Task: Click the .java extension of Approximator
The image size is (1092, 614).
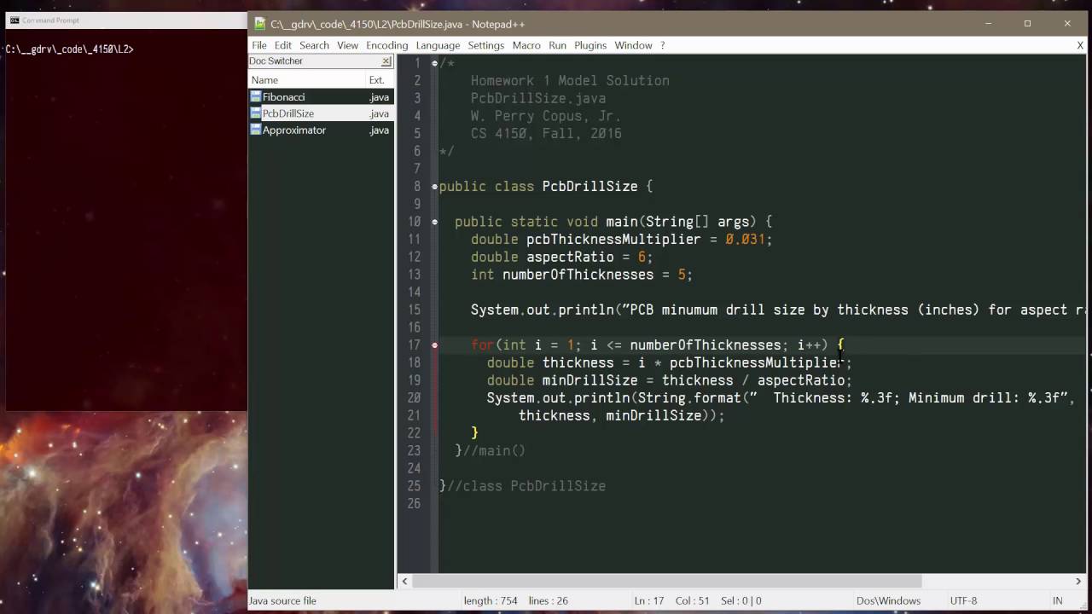Action: [x=379, y=130]
